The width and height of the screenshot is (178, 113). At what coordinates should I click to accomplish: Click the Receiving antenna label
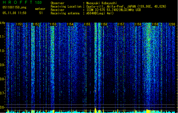pyautogui.click(x=65, y=13)
